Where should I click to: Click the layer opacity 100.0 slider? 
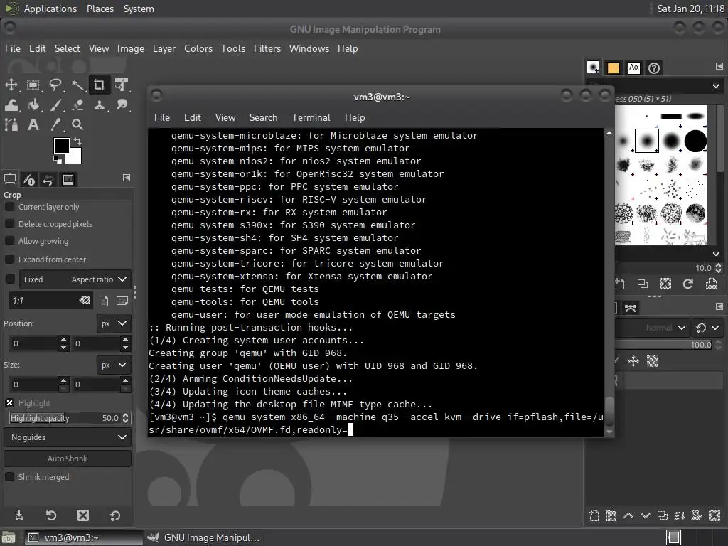point(664,345)
